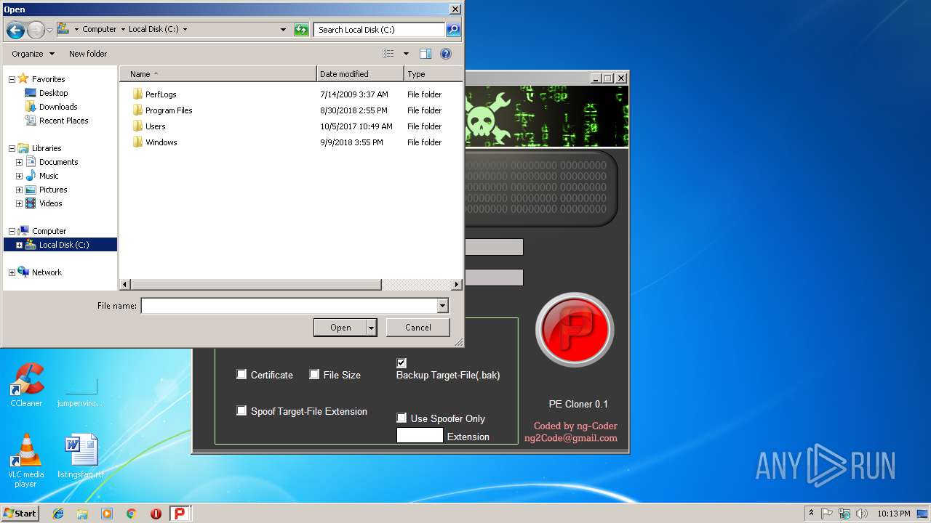Open the Organize menu
This screenshot has width=931, height=523.
coord(33,54)
